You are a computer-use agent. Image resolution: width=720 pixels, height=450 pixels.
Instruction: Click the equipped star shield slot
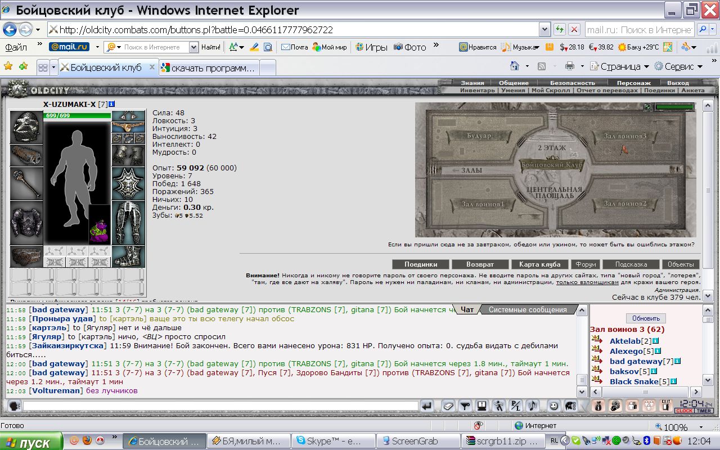(128, 183)
